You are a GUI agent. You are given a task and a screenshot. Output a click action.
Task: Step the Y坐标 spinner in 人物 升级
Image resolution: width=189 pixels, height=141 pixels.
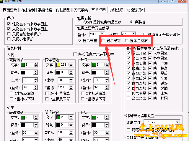(107, 87)
